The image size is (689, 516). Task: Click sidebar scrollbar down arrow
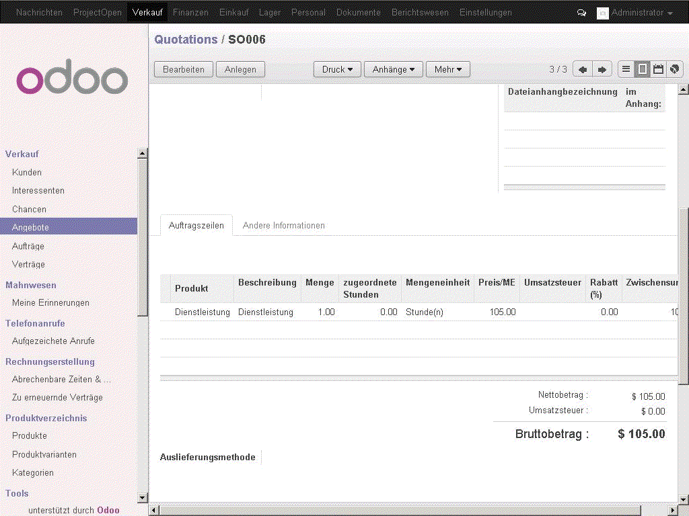(x=143, y=498)
